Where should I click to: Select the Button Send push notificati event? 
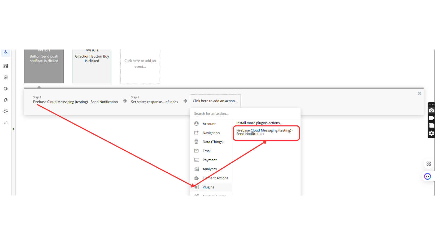pos(44,66)
